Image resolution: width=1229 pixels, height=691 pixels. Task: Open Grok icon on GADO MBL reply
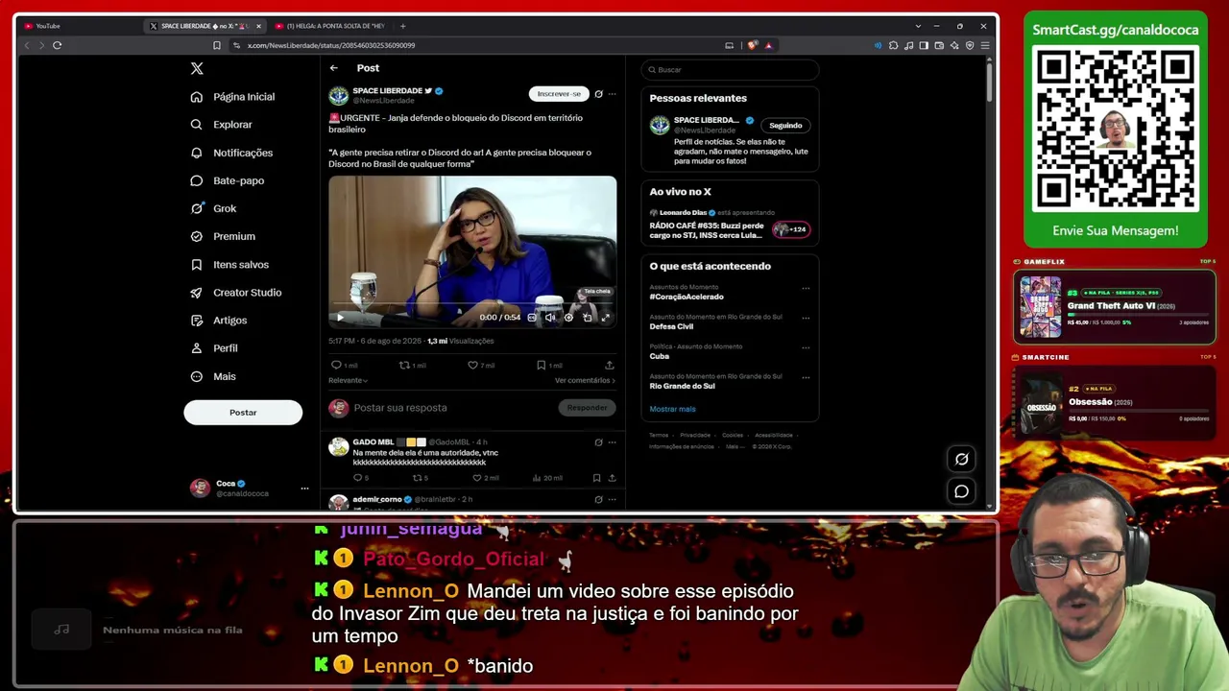pos(598,442)
